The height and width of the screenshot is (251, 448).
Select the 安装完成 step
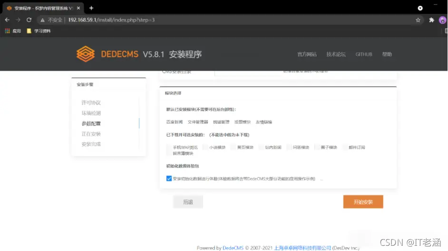click(x=91, y=144)
